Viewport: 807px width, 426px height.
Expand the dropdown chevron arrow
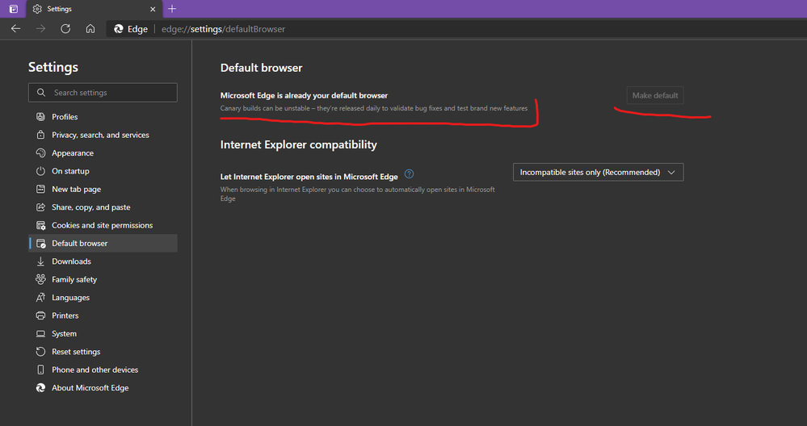[x=671, y=172]
